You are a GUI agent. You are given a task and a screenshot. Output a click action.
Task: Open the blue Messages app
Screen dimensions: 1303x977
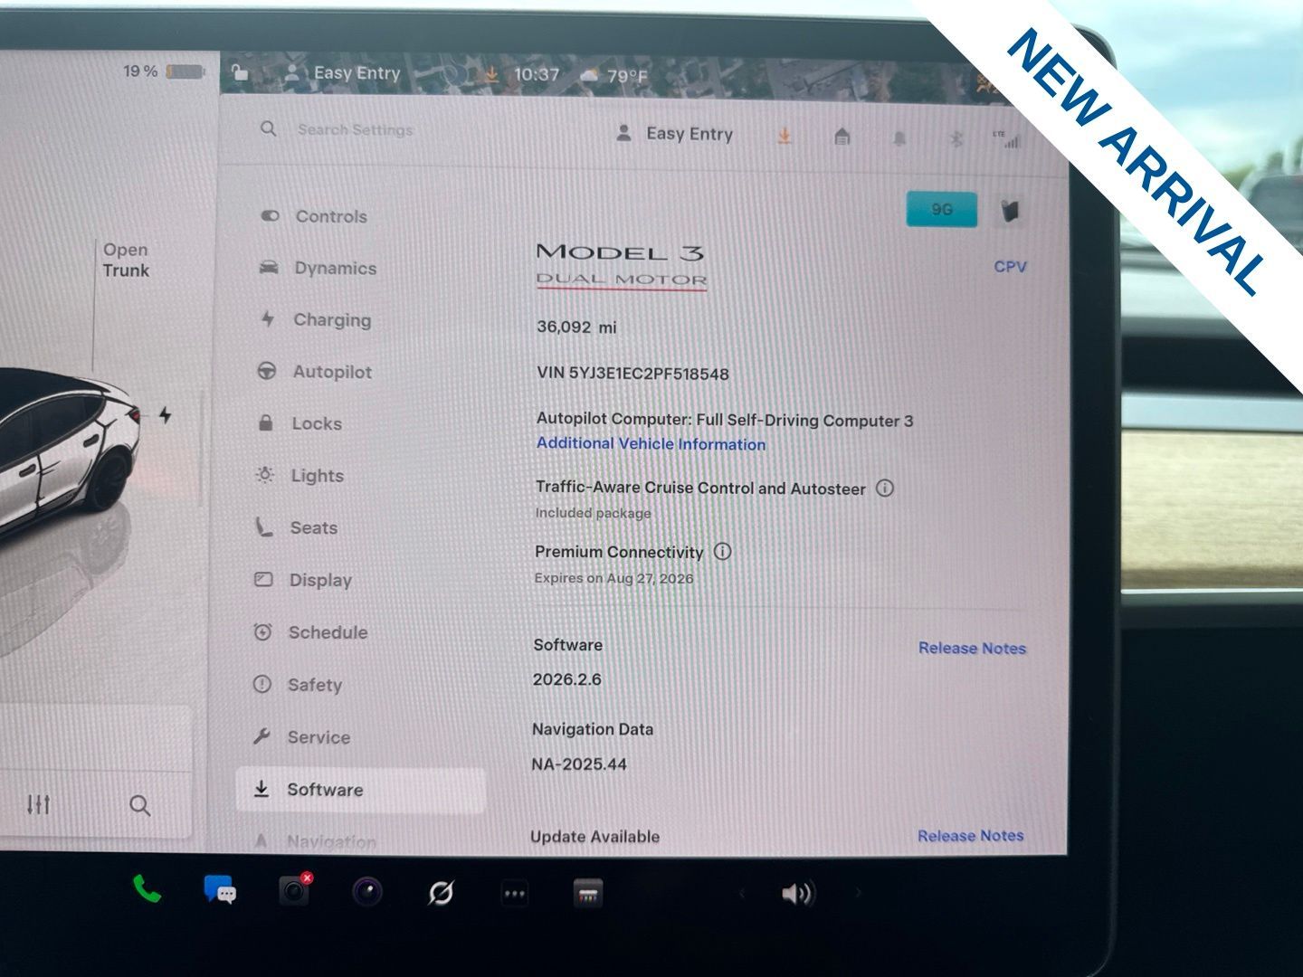(x=220, y=890)
